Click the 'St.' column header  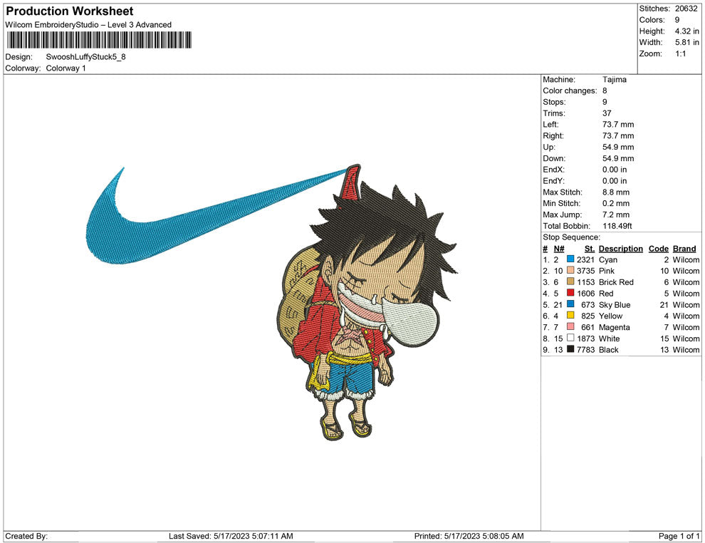pyautogui.click(x=590, y=248)
